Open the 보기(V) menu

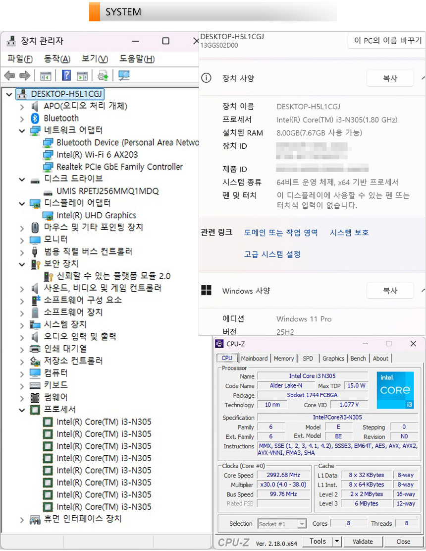point(95,59)
